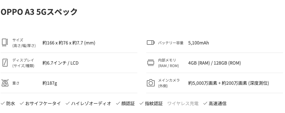This screenshot has width=285, height=113.
Task: Click the greyed-out ワイヤレス充電 label
Action: point(183,103)
